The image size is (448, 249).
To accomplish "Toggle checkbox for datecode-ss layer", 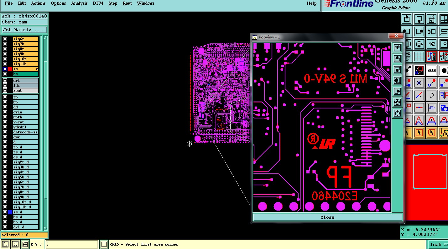I will point(5,132).
